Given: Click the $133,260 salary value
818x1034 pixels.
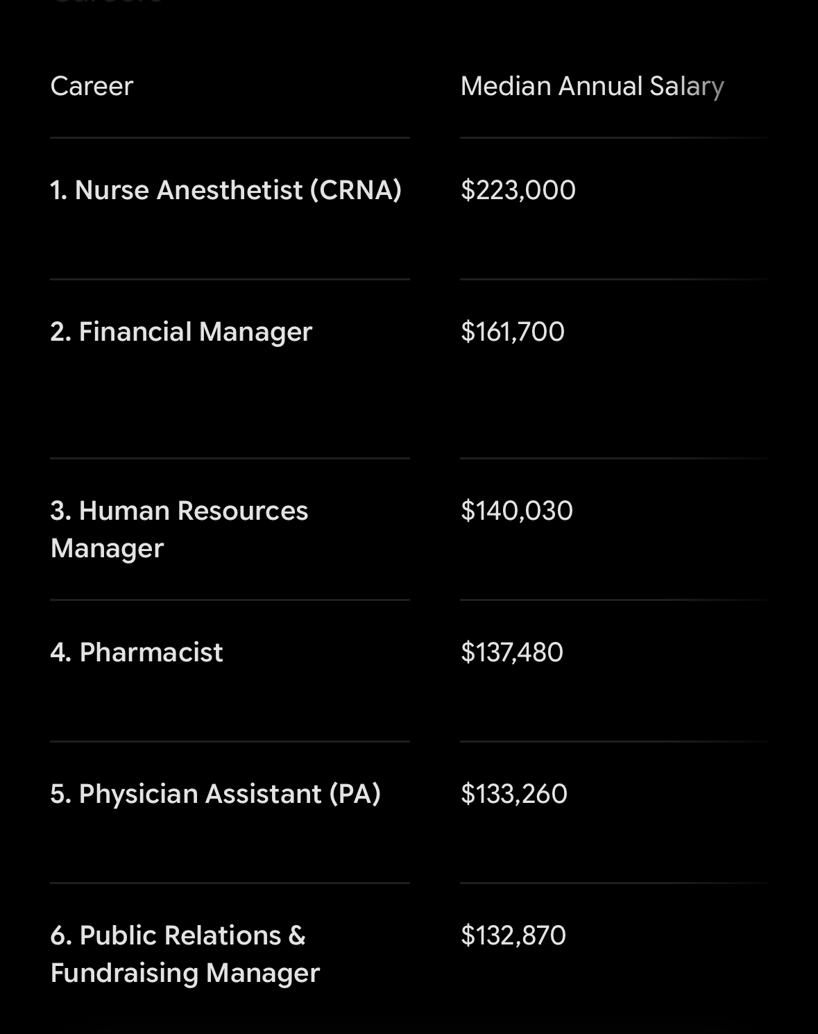Looking at the screenshot, I should click(x=514, y=794).
